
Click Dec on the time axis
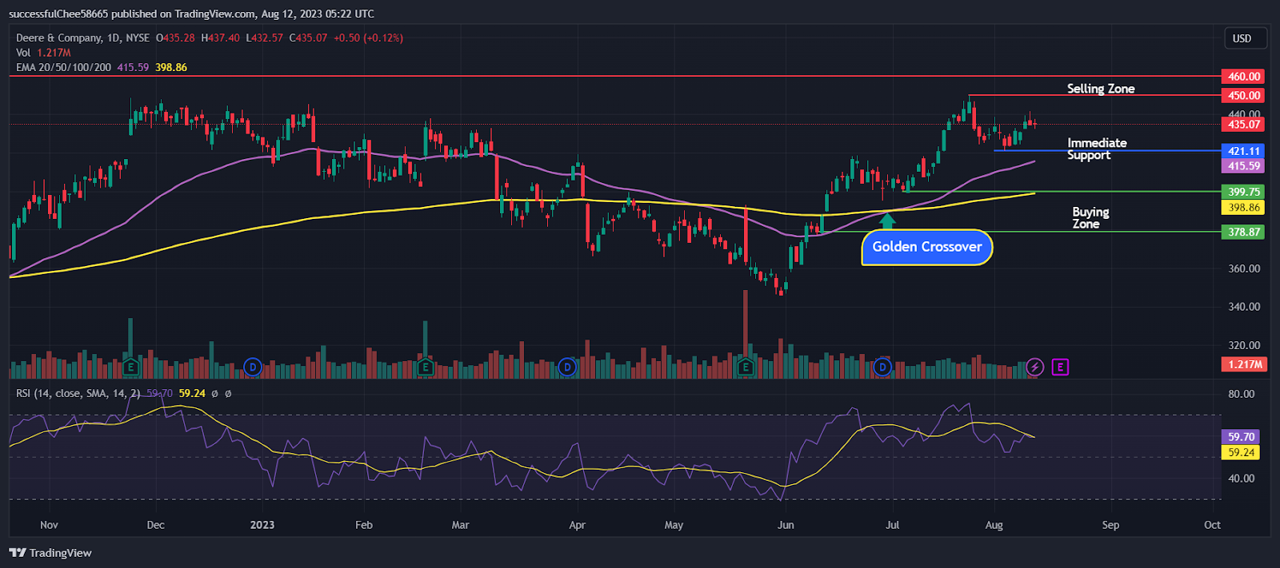point(156,525)
